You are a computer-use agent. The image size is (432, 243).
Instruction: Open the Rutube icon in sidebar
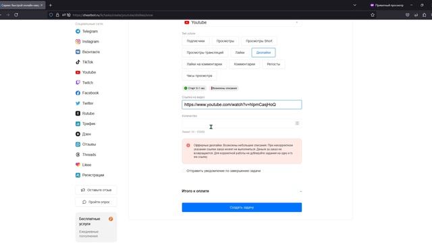[78, 113]
